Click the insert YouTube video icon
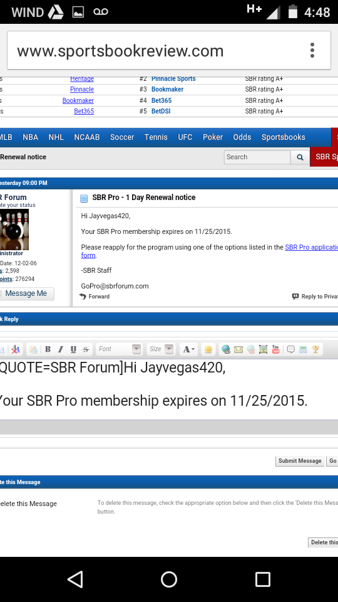This screenshot has height=602, width=338. [x=275, y=349]
